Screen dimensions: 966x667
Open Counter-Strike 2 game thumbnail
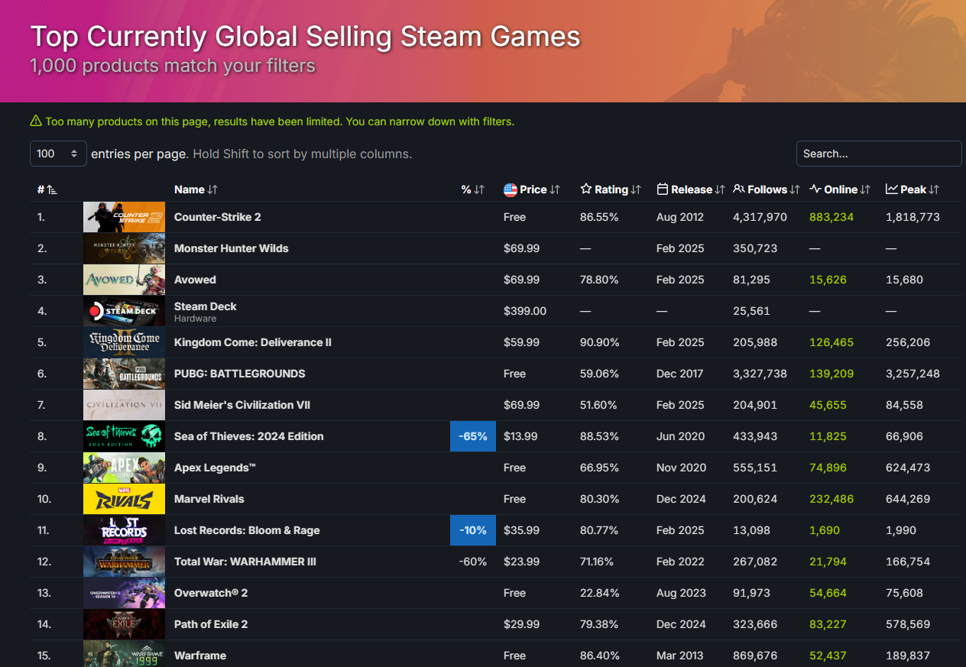pyautogui.click(x=124, y=217)
